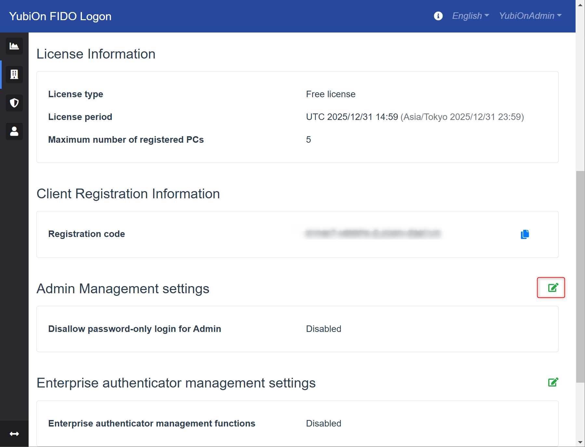Click the 'License type' label
Screen dimensions: 585x447
click(x=75, y=94)
